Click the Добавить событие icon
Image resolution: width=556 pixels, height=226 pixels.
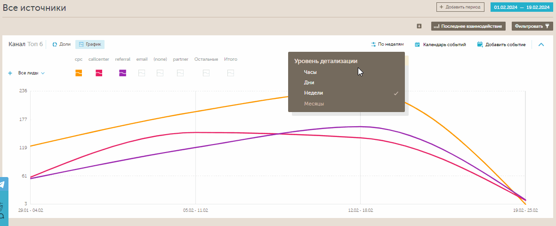[480, 45]
